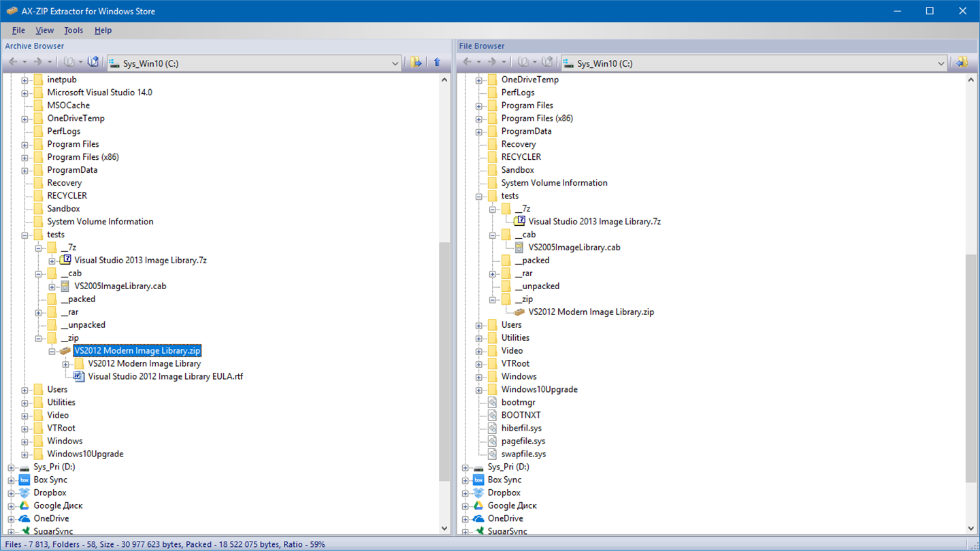Select __unpacked folder in Archive Browser

(83, 324)
